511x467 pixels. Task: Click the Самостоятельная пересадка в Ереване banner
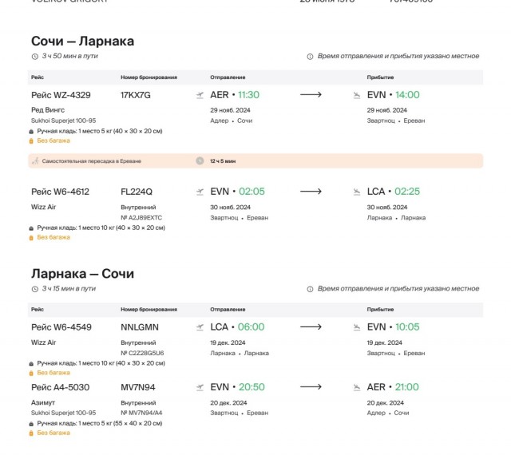coord(255,161)
